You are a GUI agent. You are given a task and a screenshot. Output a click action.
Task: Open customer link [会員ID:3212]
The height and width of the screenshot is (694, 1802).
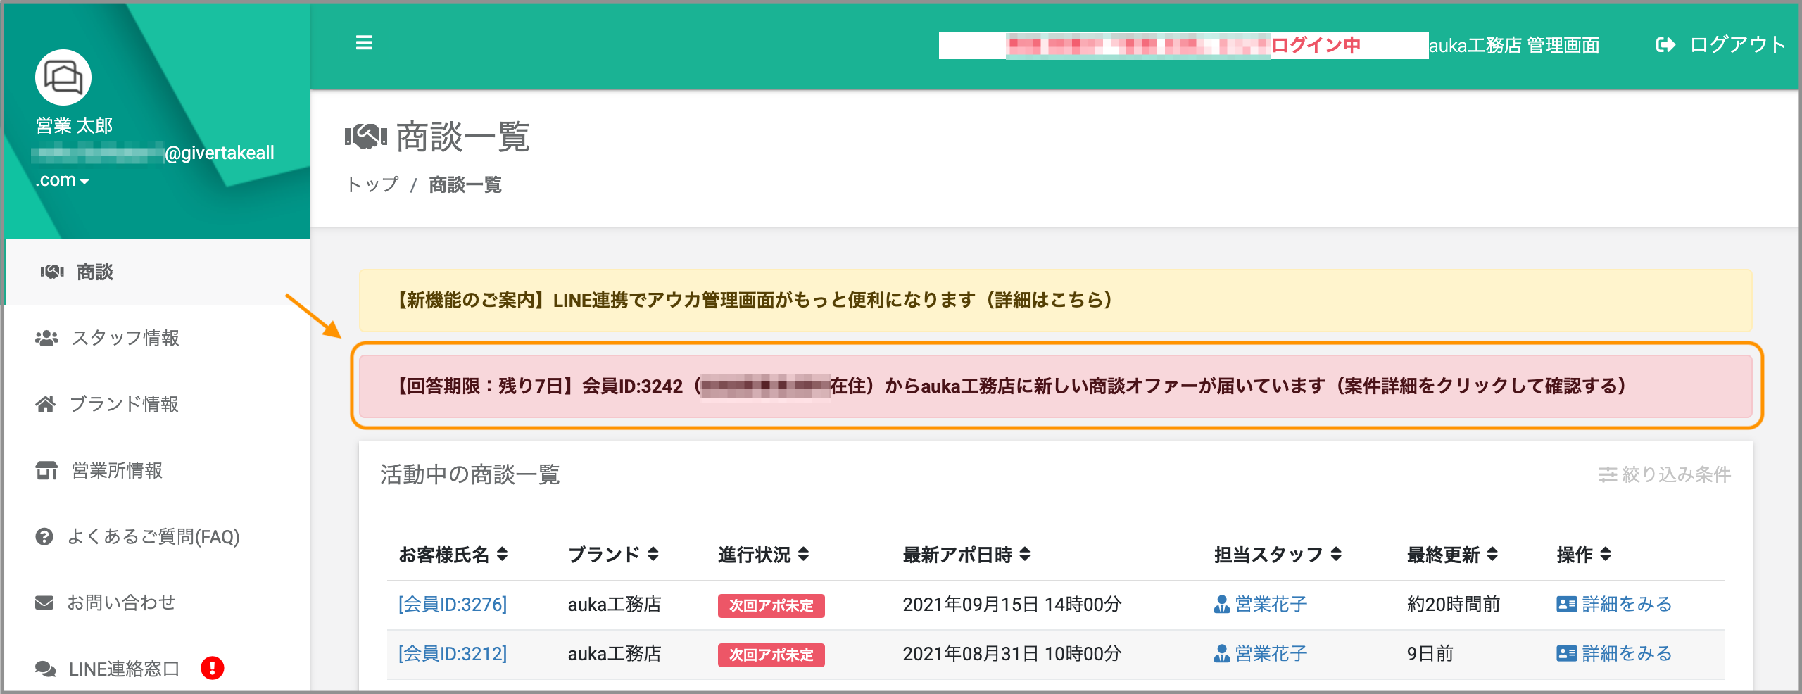tap(453, 654)
